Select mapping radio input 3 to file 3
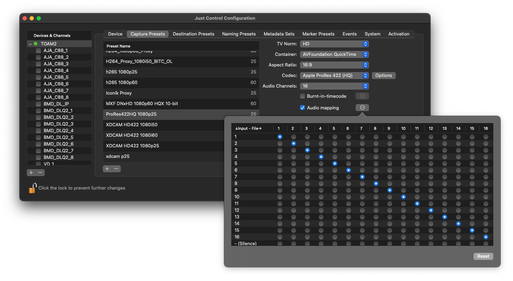This screenshot has width=513, height=281. coord(307,150)
